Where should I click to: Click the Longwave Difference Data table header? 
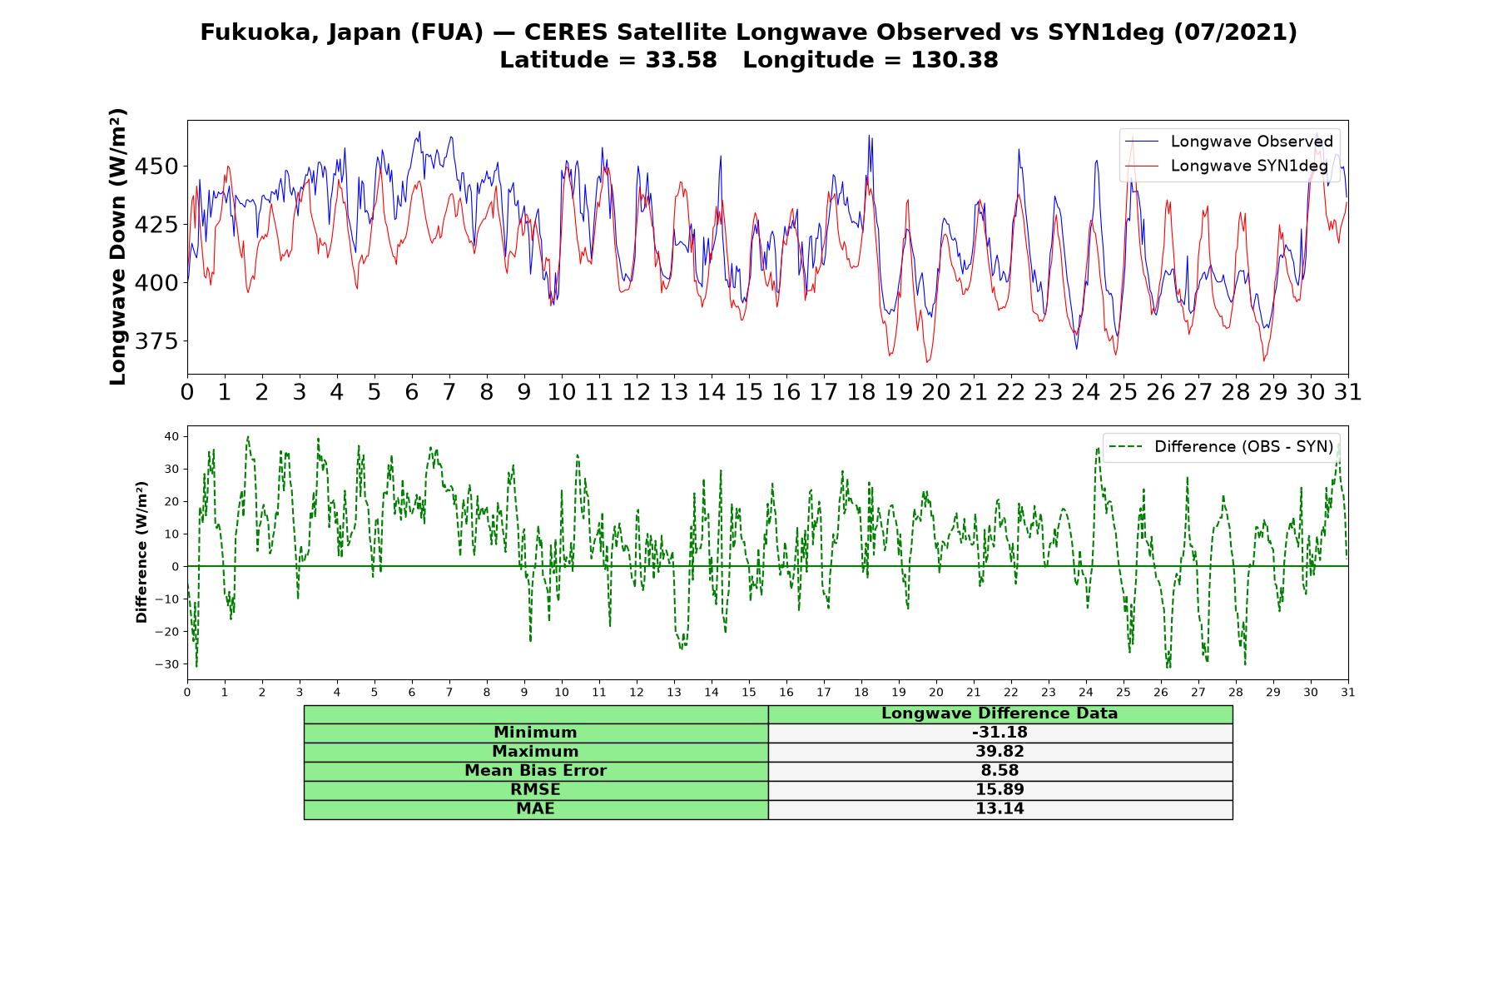pos(1000,713)
